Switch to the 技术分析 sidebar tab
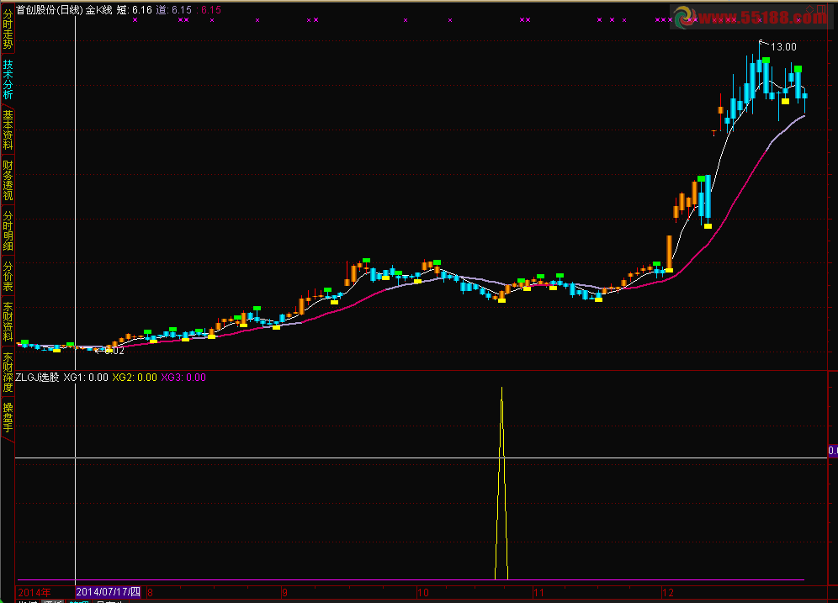 [8, 79]
